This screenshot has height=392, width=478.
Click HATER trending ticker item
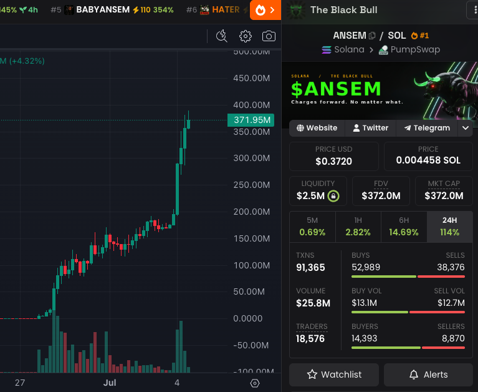[218, 10]
